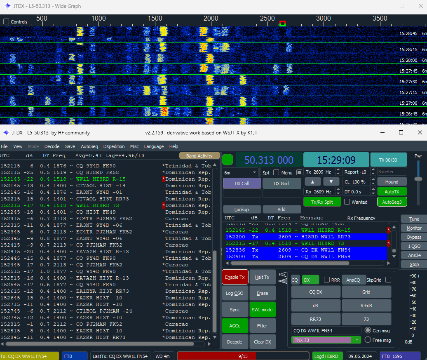Click the Monitor button
Screen dimensions: 427x360
click(414, 228)
